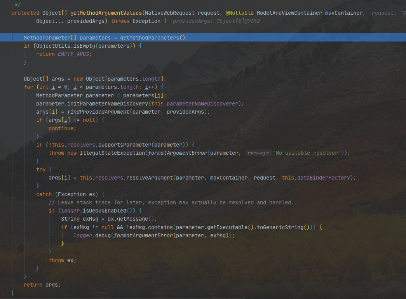Click the "No suitable resolver" string literal

tap(307, 153)
